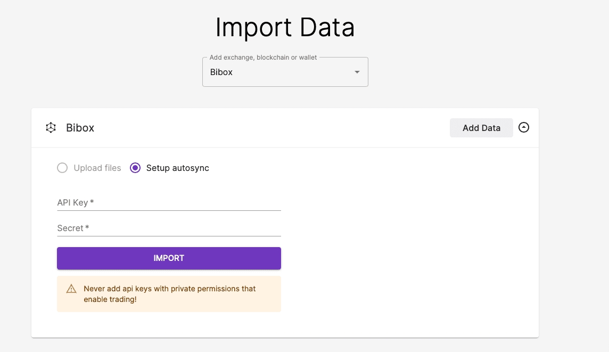
Task: Click the Setup autosync label text
Action: 177,168
